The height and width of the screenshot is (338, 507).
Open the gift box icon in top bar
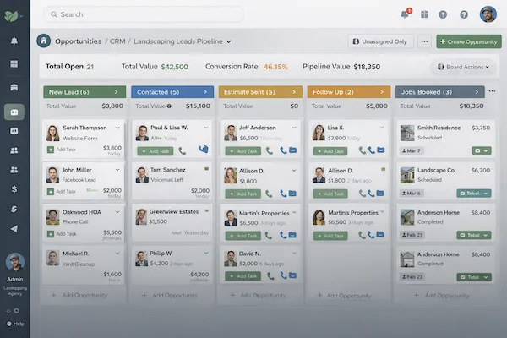point(424,14)
